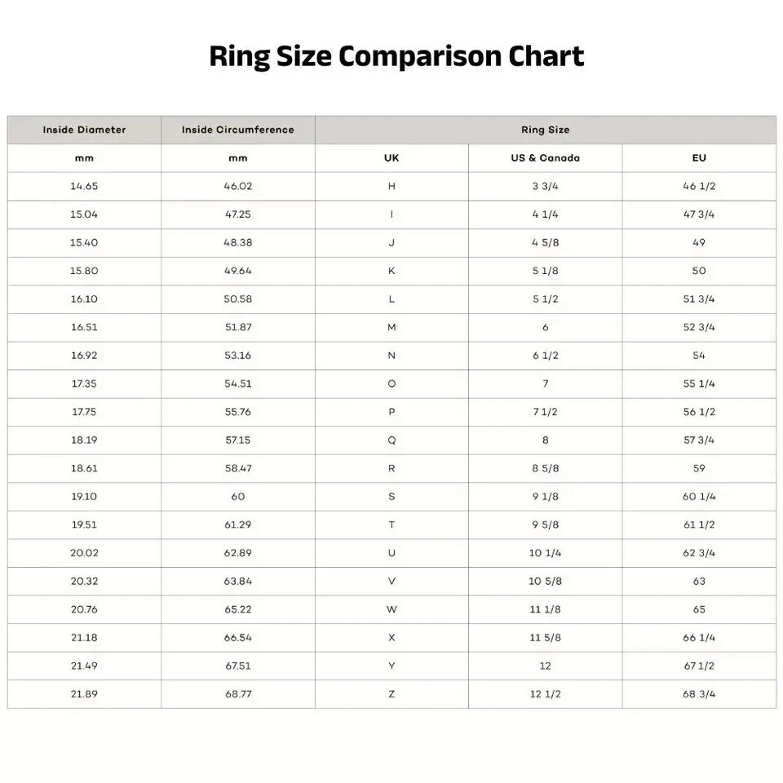Image resolution: width=783 pixels, height=783 pixels.
Task: Click the US & Canada subheader
Action: coord(545,158)
